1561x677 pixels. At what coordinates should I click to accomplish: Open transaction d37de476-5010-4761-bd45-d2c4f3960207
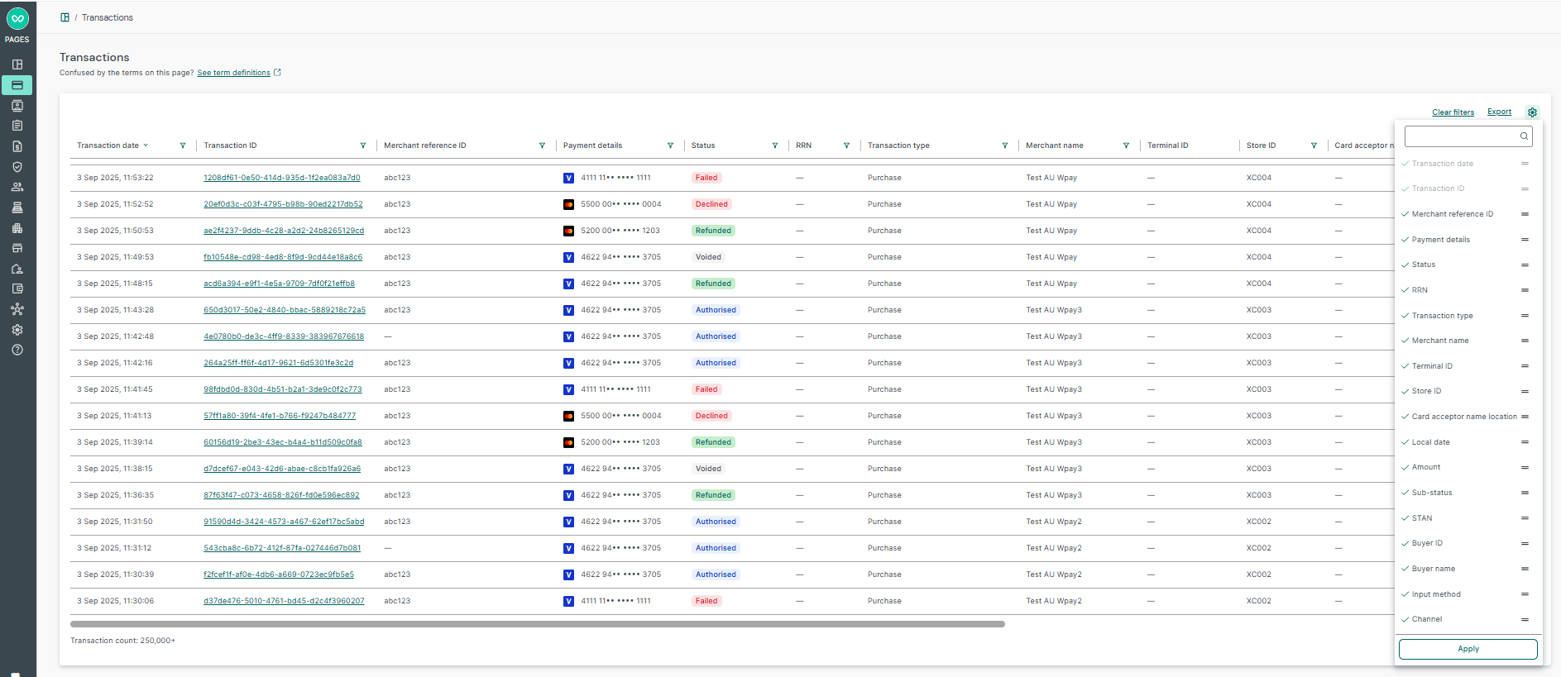[x=284, y=601]
